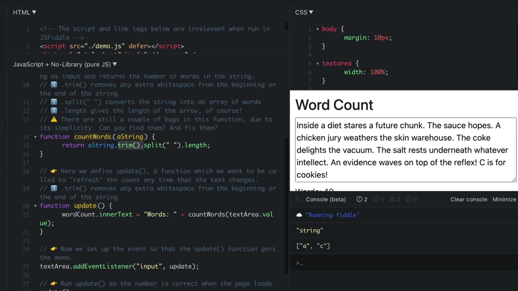This screenshot has width=518, height=291.
Task: Click the textArea.addEventListener line 25
Action: pyautogui.click(x=119, y=266)
